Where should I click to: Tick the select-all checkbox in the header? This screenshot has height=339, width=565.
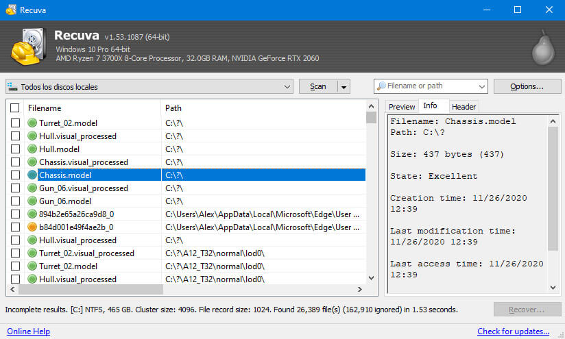pos(15,108)
